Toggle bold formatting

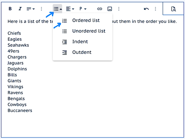coord(10,9)
